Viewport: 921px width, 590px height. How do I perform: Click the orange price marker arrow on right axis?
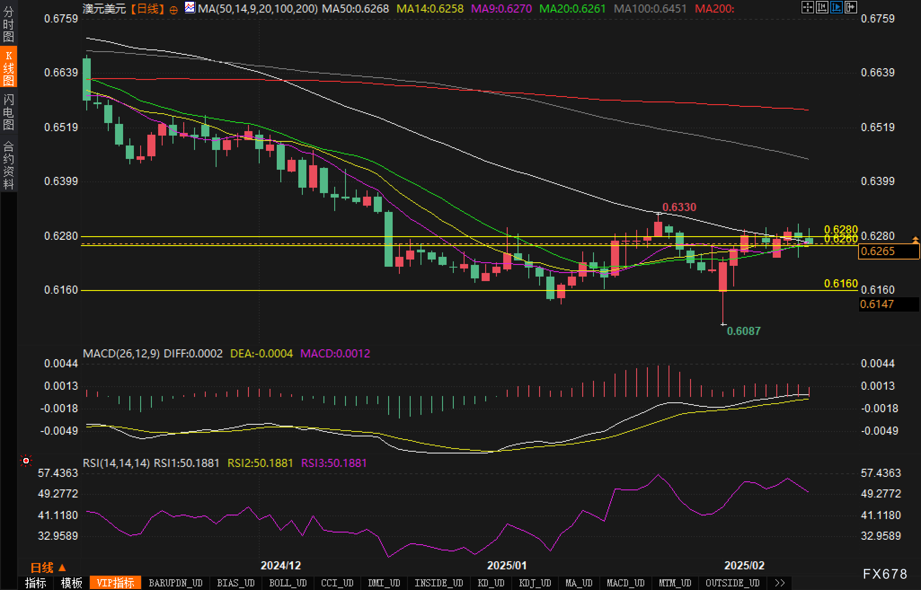[915, 240]
